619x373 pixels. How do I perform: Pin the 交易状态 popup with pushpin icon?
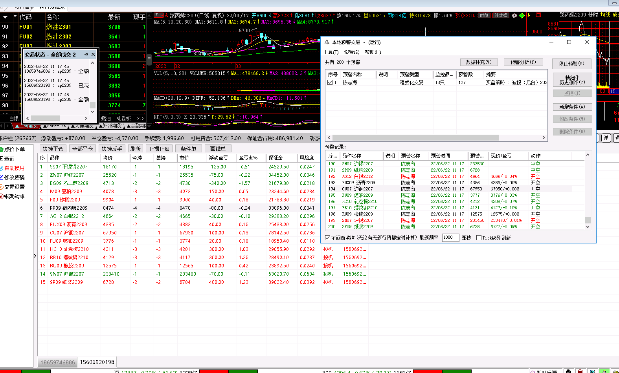pyautogui.click(x=86, y=55)
